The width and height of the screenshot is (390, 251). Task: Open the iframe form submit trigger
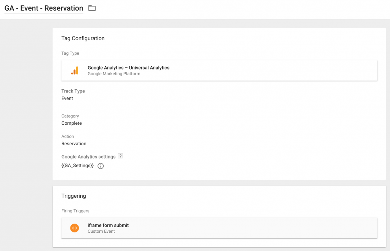coord(108,225)
